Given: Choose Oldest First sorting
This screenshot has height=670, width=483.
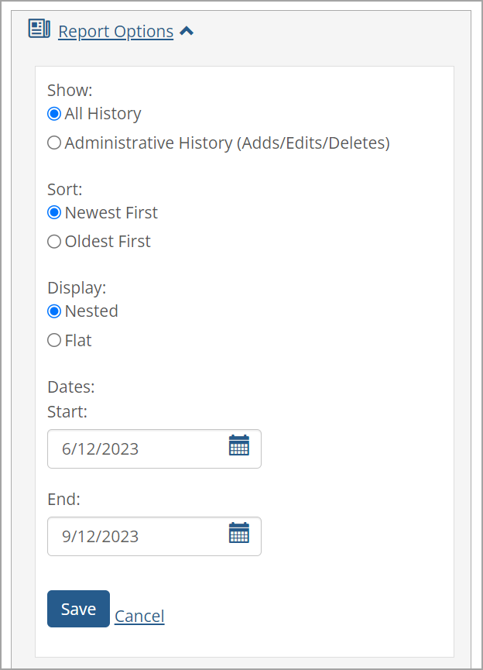Looking at the screenshot, I should (x=53, y=241).
